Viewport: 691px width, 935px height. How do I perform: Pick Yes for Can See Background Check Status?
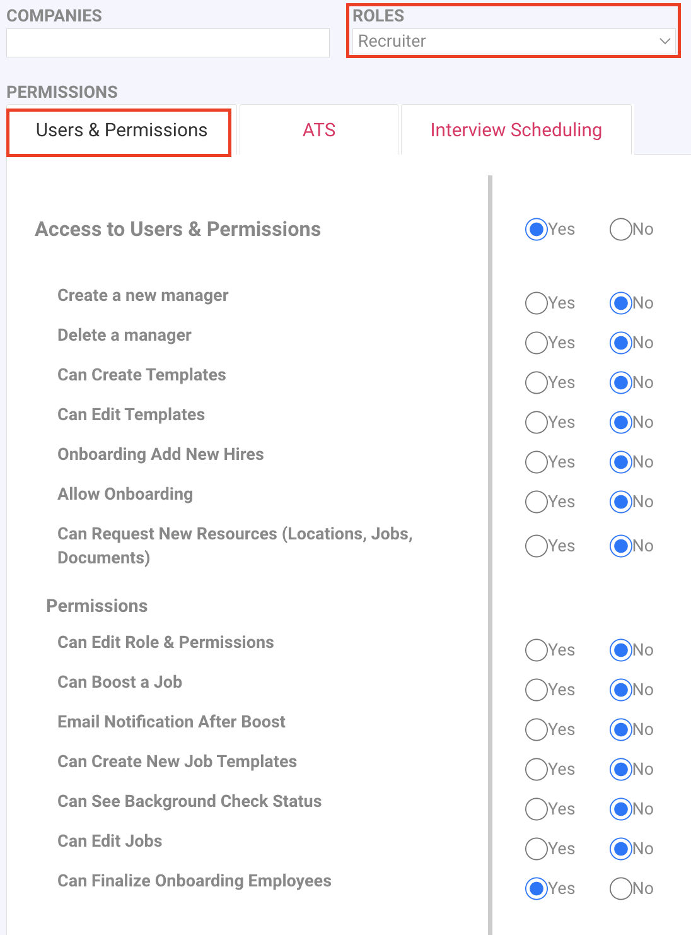tap(536, 809)
